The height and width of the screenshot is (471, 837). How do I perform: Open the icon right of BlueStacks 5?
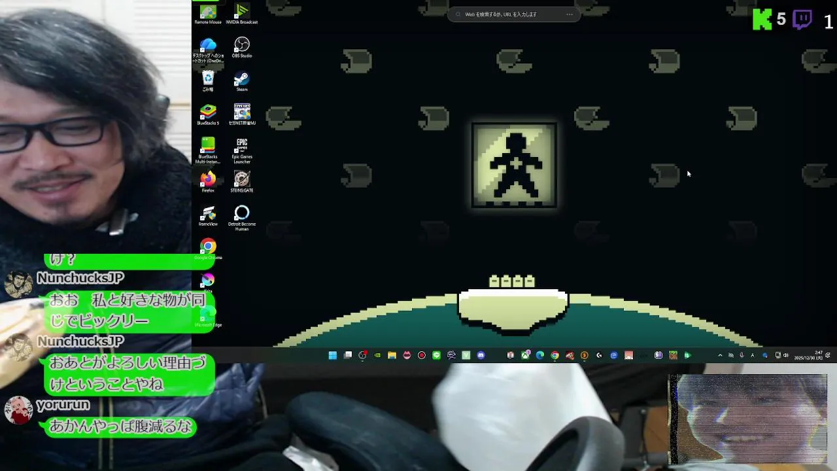pos(242,114)
